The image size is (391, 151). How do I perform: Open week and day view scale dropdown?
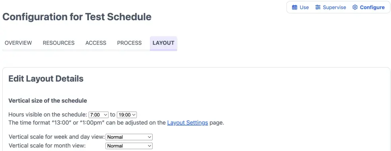pos(129,137)
